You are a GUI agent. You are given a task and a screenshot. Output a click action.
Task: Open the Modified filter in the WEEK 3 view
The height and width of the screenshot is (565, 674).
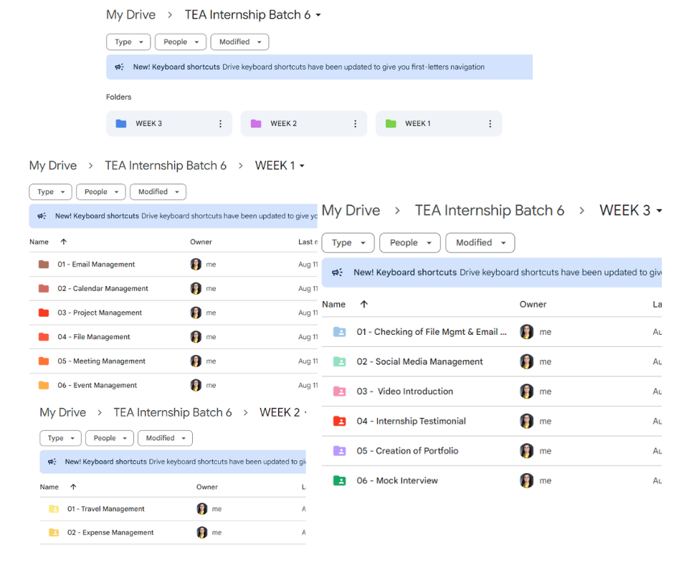(x=480, y=242)
